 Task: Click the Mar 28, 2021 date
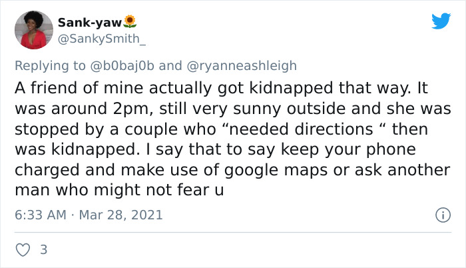tap(120, 215)
